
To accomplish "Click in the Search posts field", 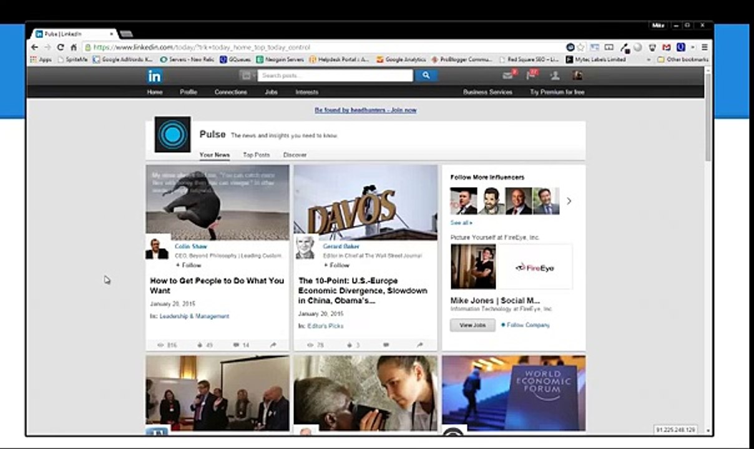I will click(x=336, y=75).
